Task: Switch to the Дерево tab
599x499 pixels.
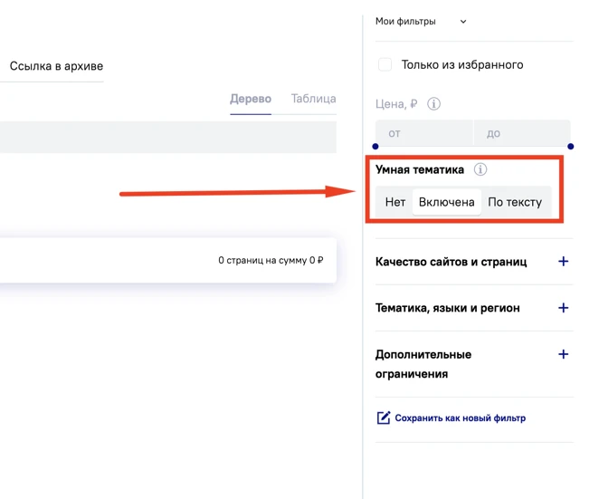Action: [x=251, y=99]
